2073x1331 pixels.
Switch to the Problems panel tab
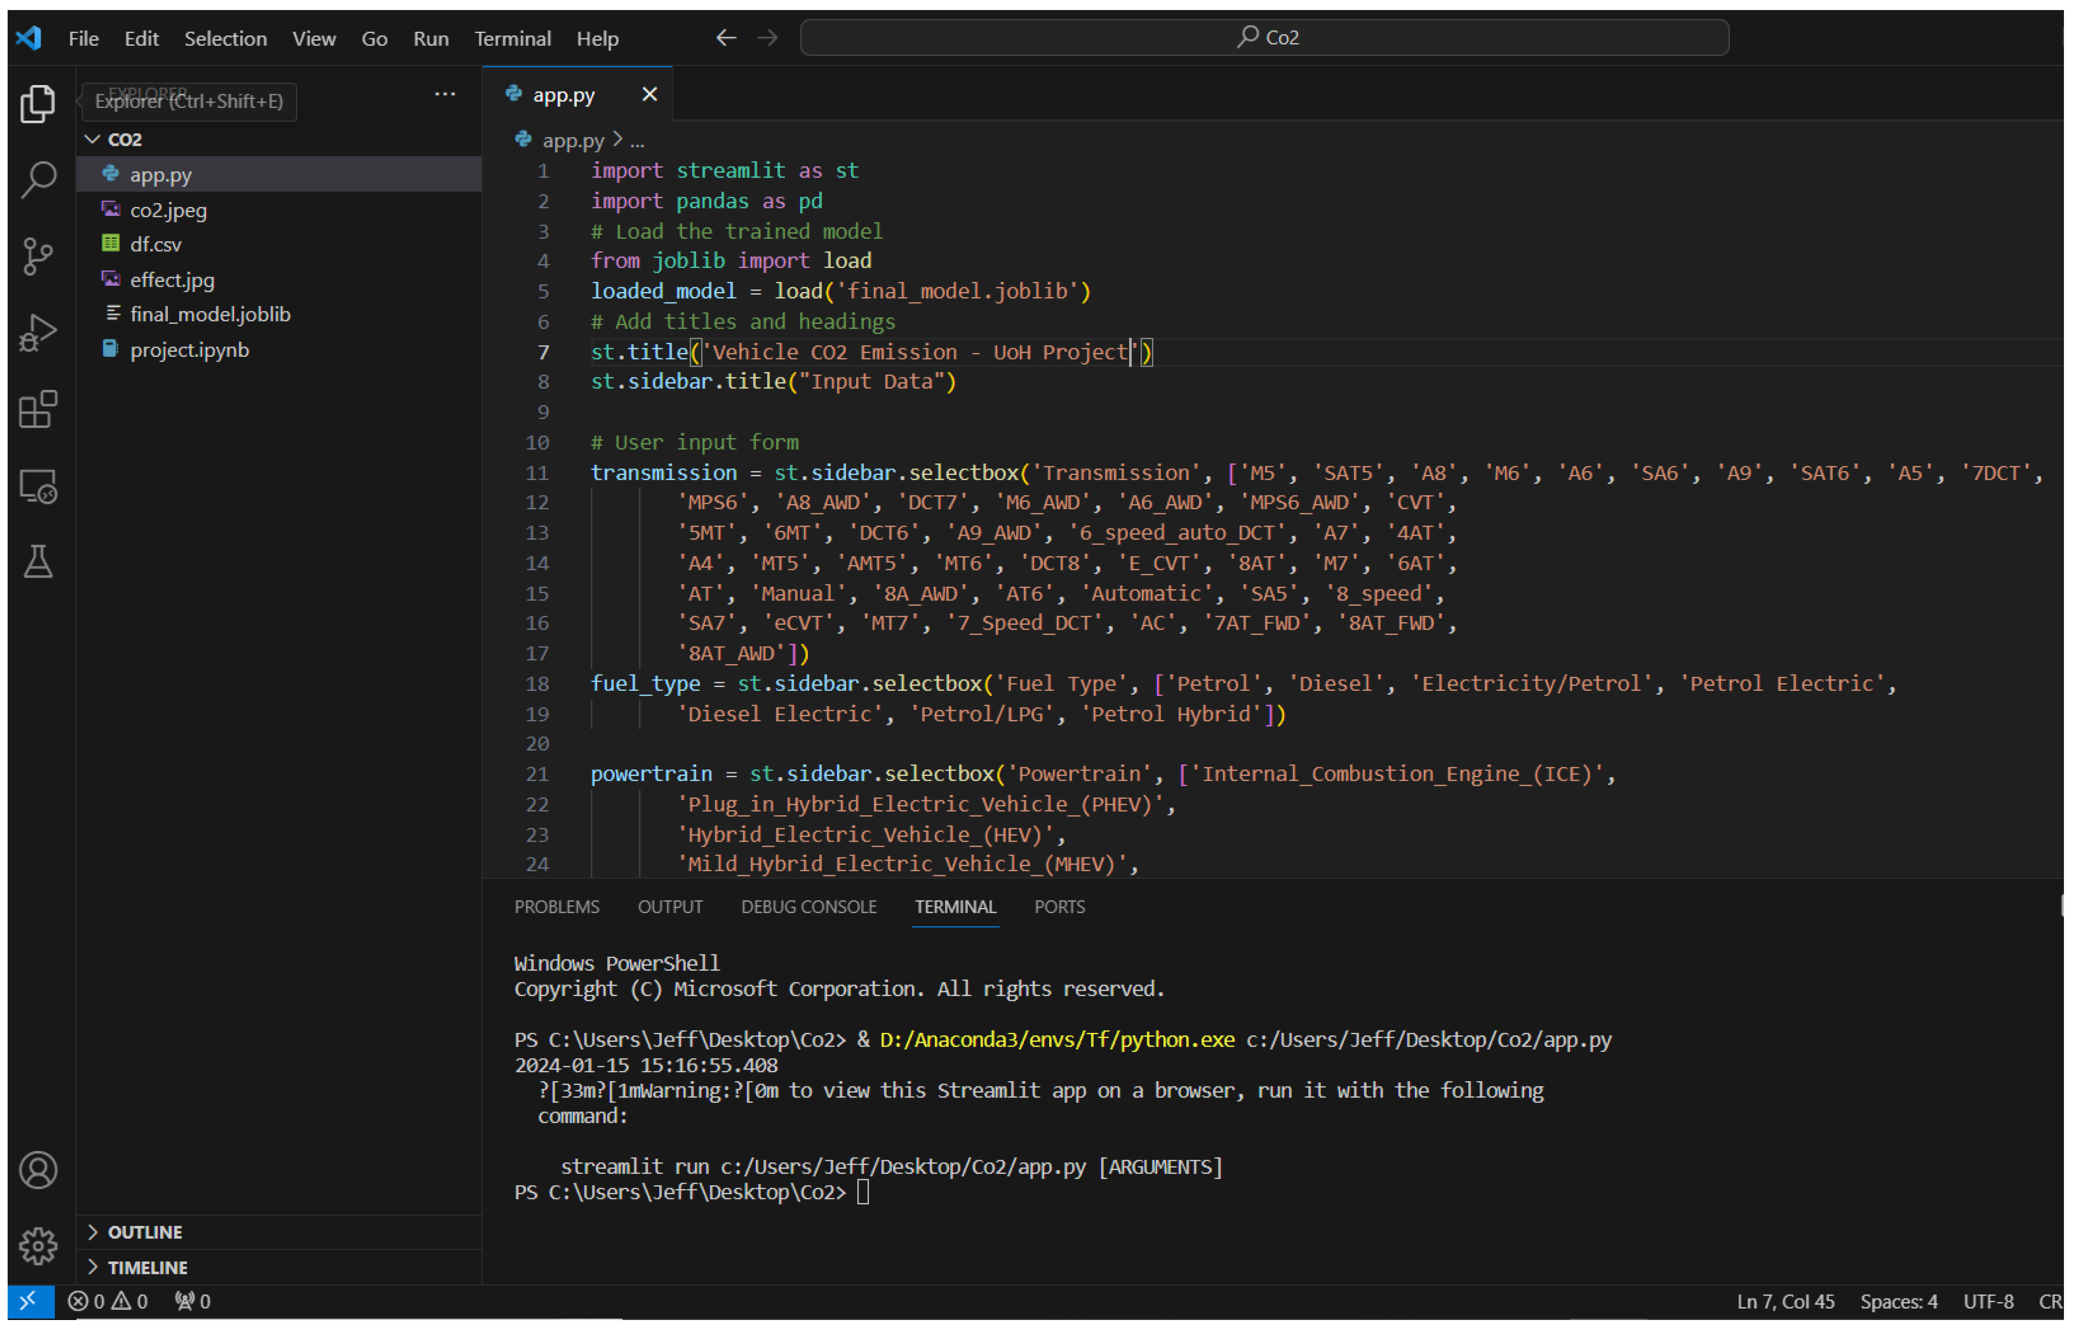point(557,907)
